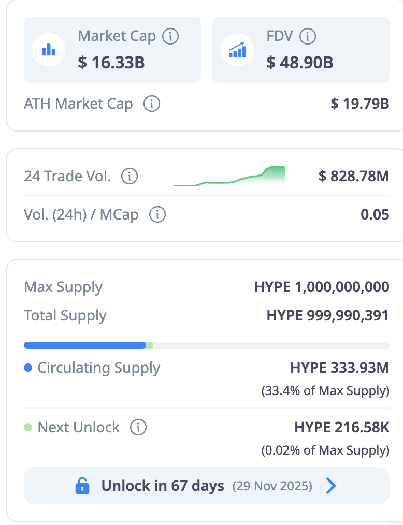Image resolution: width=403 pixels, height=525 pixels.
Task: Click the Vol. (24h) / MCap info icon
Action: coord(157,214)
